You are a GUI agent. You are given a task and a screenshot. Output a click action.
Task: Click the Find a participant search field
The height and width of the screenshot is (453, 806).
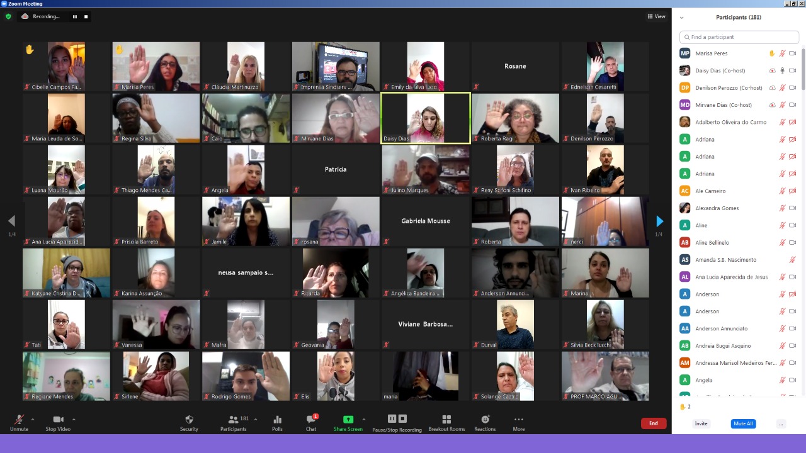pyautogui.click(x=739, y=37)
